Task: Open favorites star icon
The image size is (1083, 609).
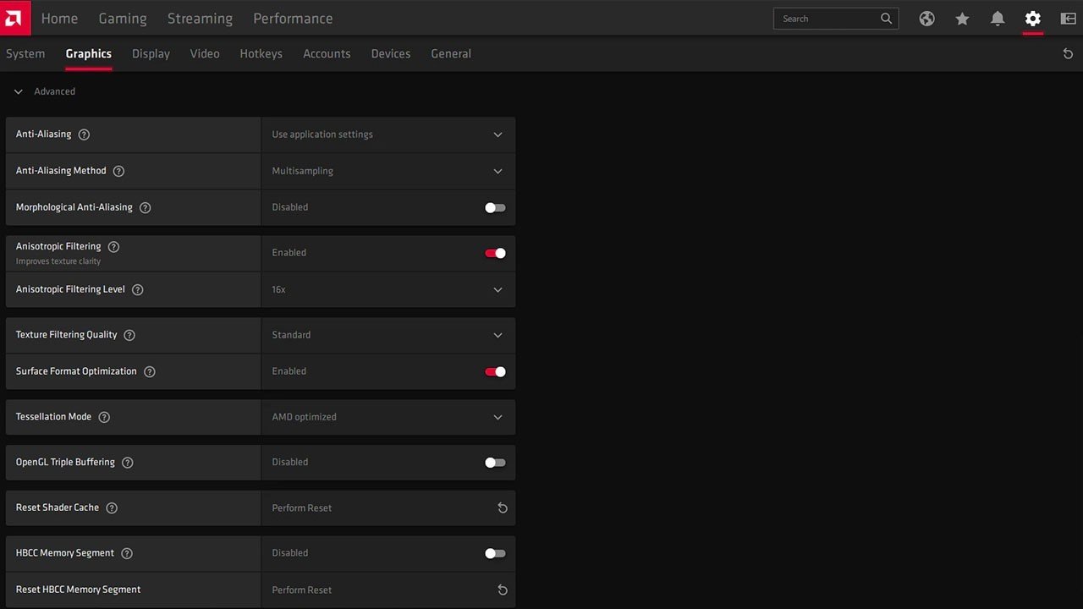Action: (x=962, y=19)
